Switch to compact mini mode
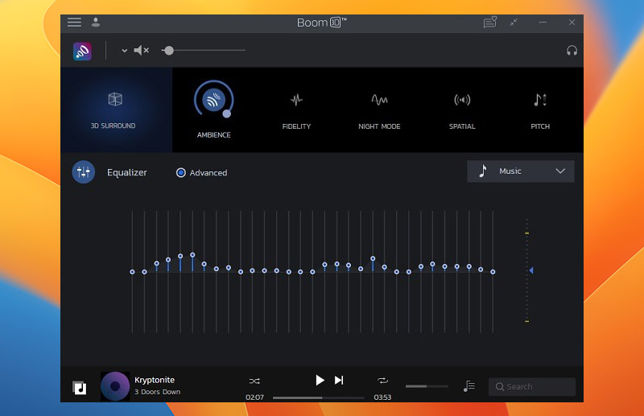The width and height of the screenshot is (644, 416). [514, 23]
